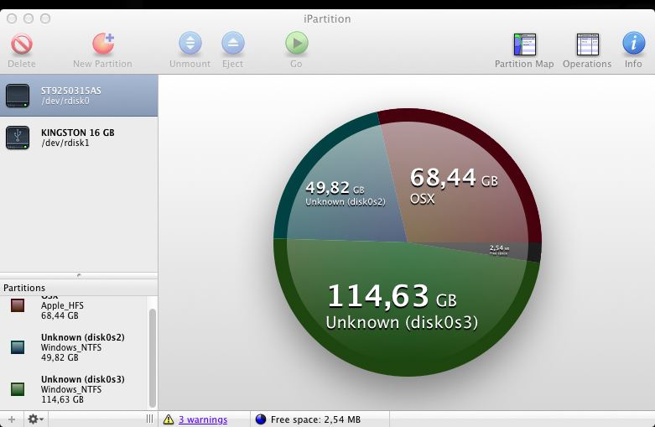The width and height of the screenshot is (655, 427).
Task: Collapse the Partitions panel divider handle
Action: pyautogui.click(x=79, y=275)
